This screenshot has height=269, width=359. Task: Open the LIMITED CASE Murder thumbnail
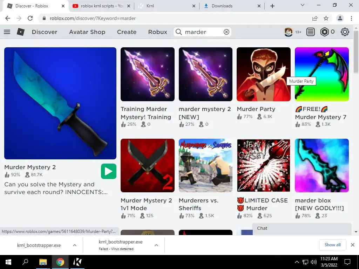tap(264, 165)
